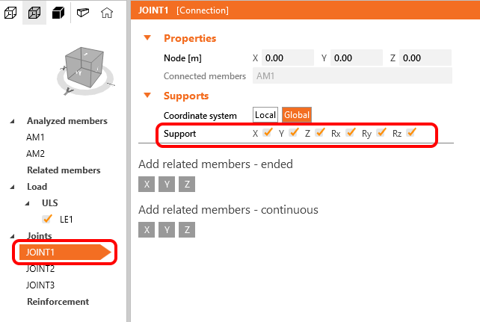Click the JOINT1 [Connection] panel header
Screen dimensions: 480x322
(x=305, y=10)
